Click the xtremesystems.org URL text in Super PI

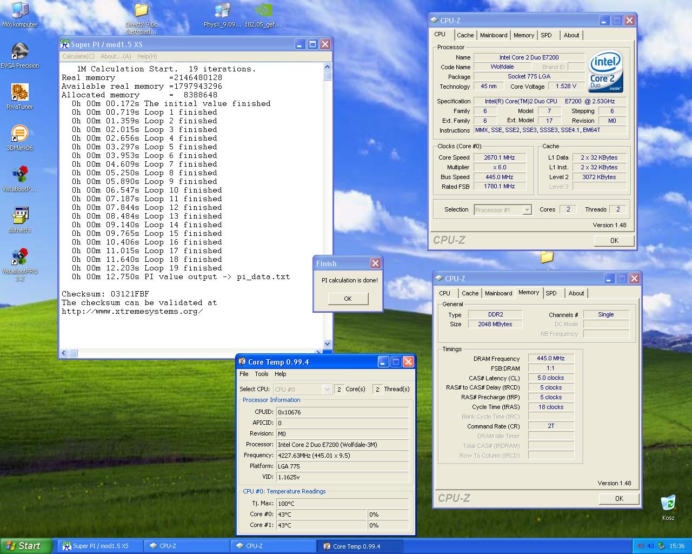(132, 311)
